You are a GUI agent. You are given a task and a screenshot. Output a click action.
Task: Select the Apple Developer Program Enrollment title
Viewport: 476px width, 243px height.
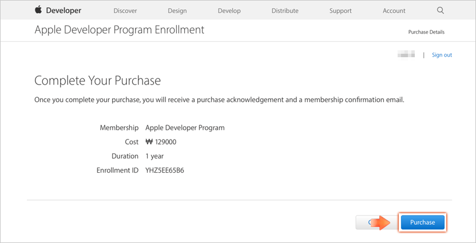pos(120,30)
